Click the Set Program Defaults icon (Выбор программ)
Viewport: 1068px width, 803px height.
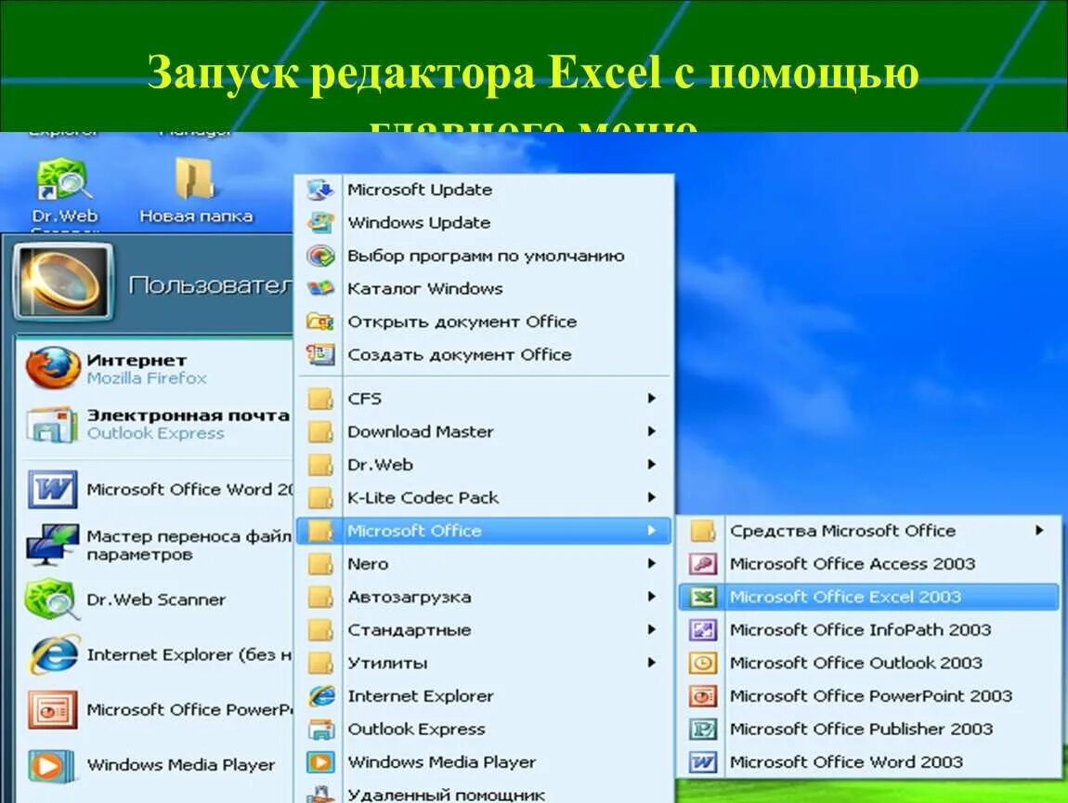tap(320, 256)
